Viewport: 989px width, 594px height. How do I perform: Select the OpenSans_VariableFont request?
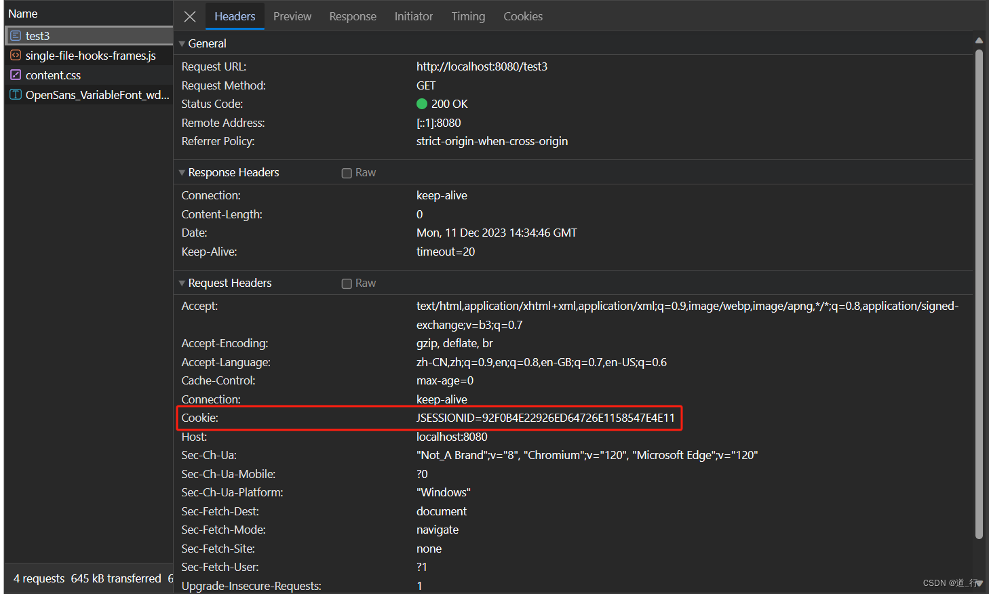89,94
